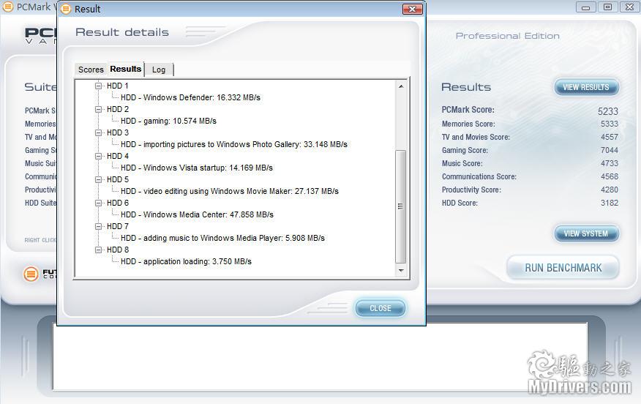Close the Result dialog with the red X

[x=412, y=9]
